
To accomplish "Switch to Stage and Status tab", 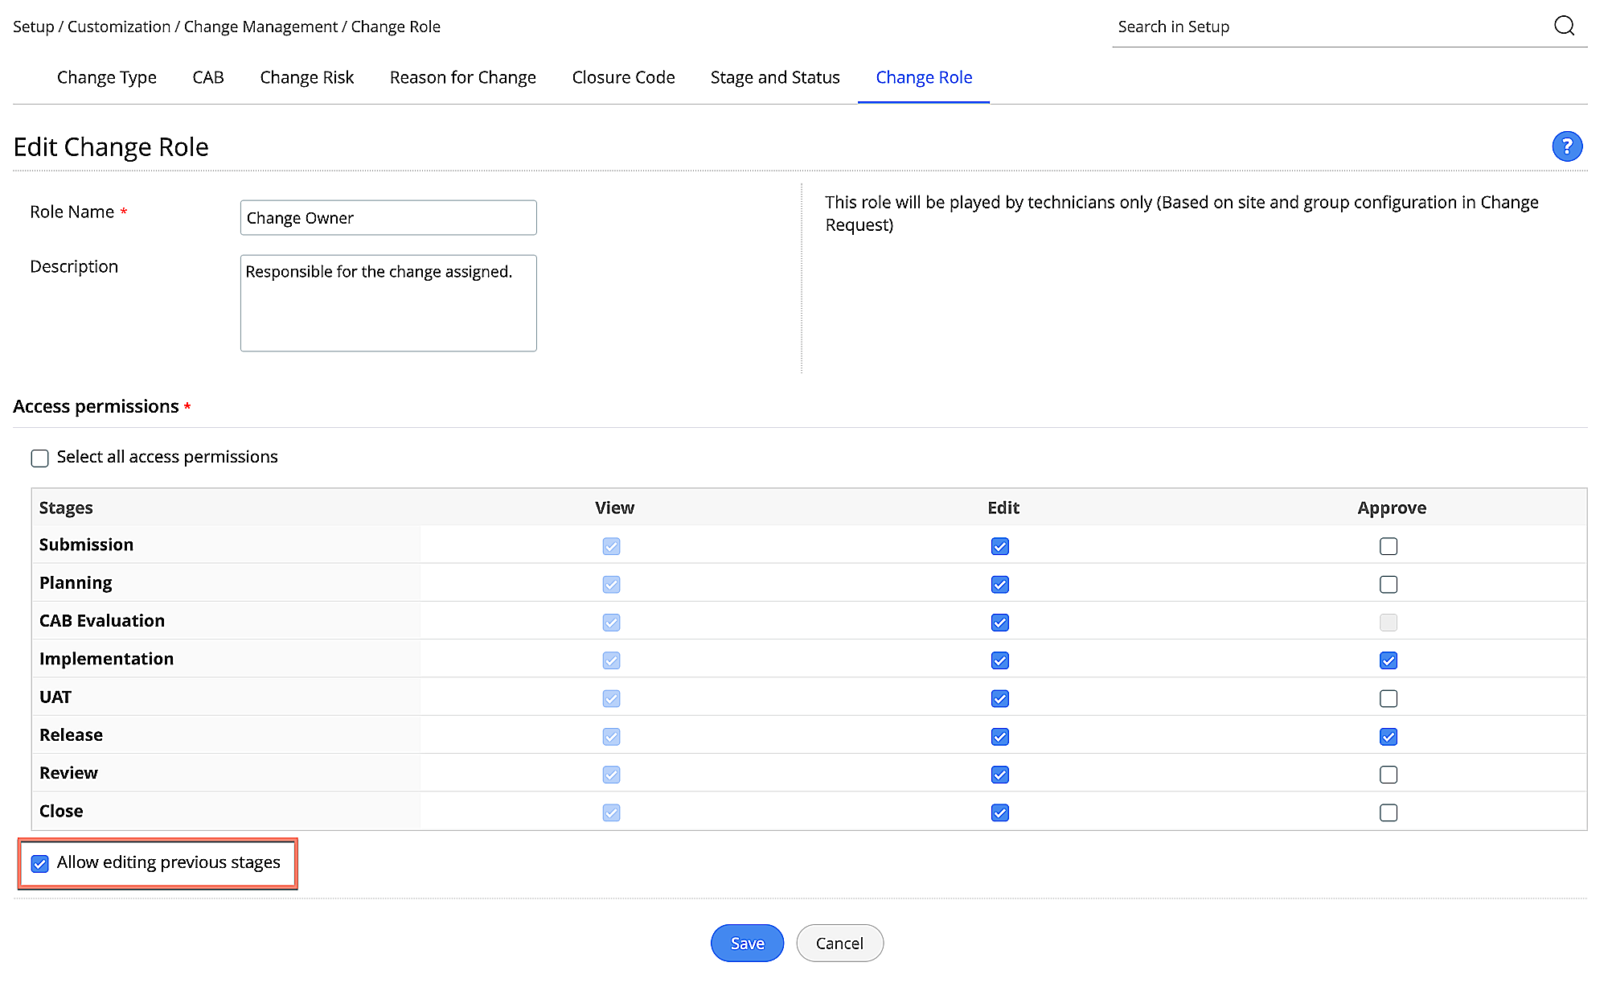I will tap(774, 77).
